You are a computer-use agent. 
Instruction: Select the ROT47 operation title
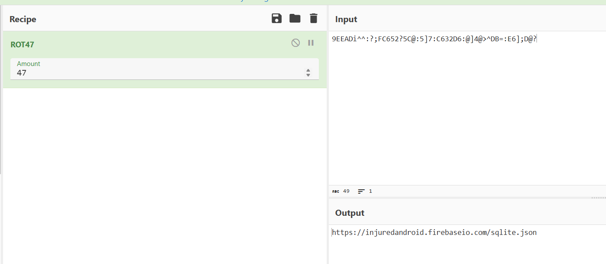click(22, 44)
